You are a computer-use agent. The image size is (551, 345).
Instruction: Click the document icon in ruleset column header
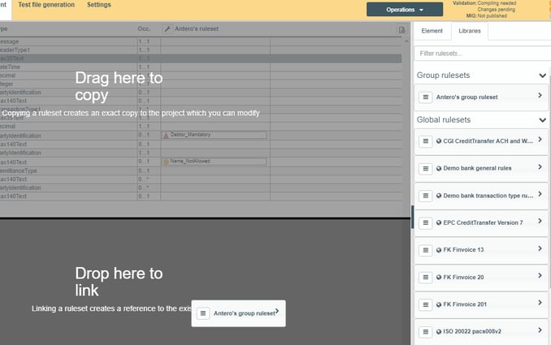point(401,30)
